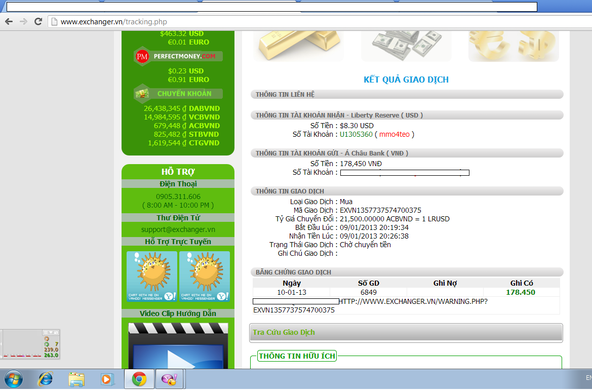Click the 26,438,345 DABVND balance
Image resolution: width=592 pixels, height=390 pixels.
(182, 108)
